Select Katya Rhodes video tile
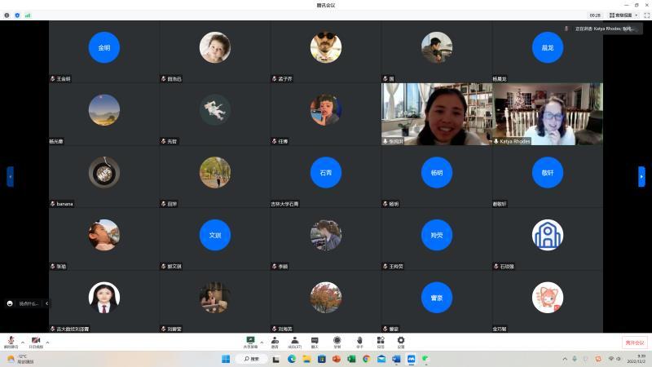 point(547,114)
